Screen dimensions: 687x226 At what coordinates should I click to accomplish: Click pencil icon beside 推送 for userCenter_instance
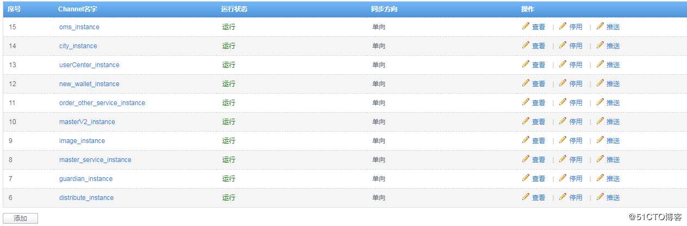600,64
